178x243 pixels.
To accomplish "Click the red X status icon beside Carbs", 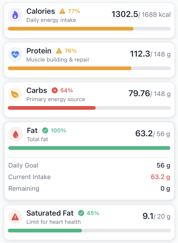I will pos(55,90).
